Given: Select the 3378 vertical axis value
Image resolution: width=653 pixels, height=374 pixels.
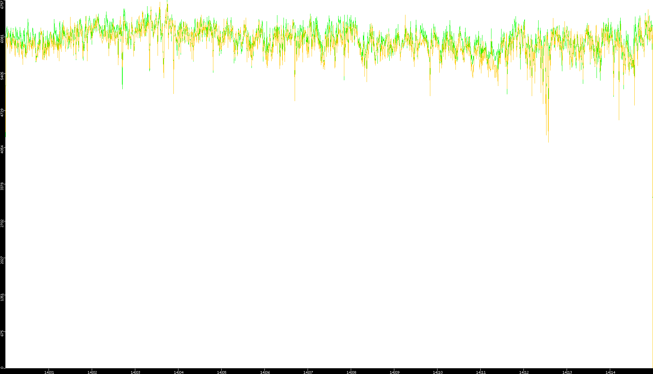Looking at the screenshot, I should pyautogui.click(x=3, y=186).
